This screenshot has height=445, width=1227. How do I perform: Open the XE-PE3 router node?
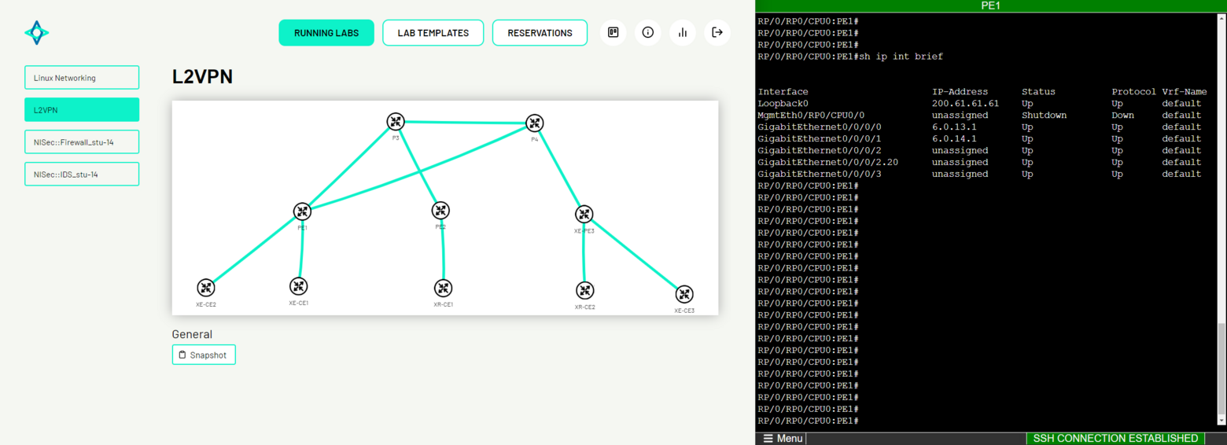[584, 214]
